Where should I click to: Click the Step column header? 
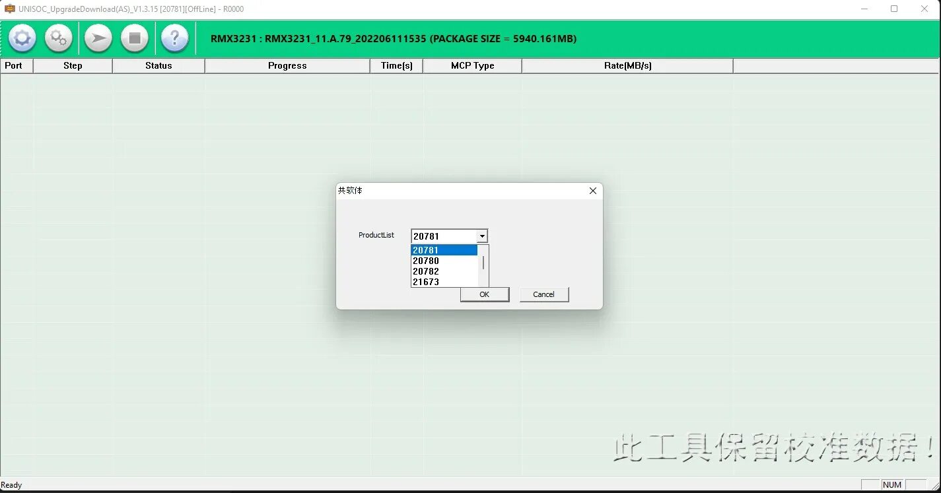coord(73,65)
